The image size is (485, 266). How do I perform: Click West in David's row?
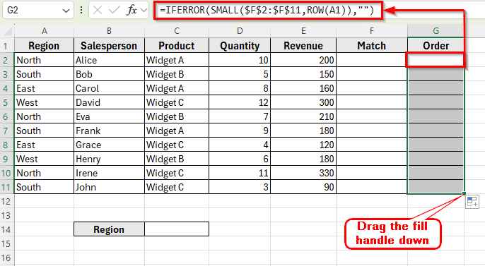tap(45, 102)
